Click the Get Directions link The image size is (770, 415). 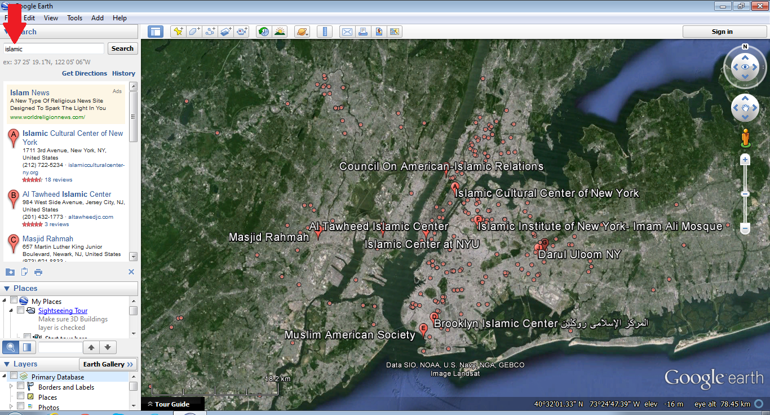click(x=84, y=73)
